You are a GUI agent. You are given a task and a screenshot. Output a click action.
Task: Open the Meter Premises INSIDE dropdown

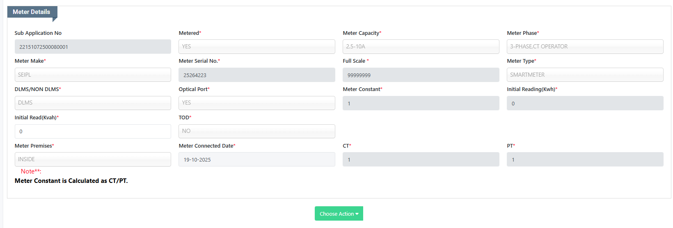point(93,160)
